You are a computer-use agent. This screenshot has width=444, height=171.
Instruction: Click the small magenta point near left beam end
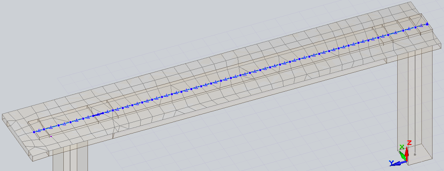click(x=51, y=137)
